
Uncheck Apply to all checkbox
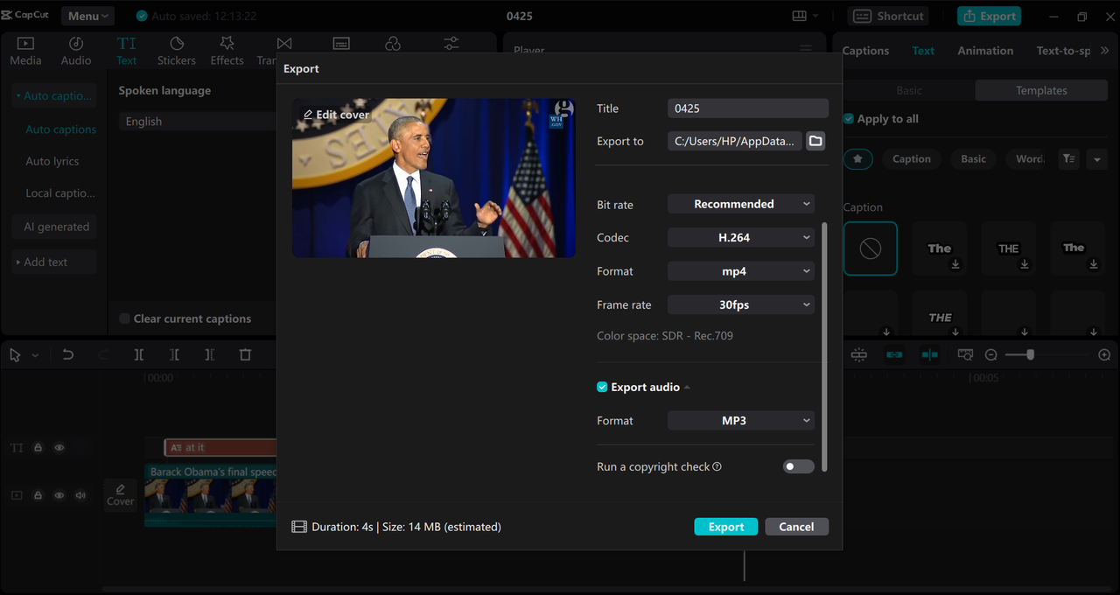coord(848,118)
